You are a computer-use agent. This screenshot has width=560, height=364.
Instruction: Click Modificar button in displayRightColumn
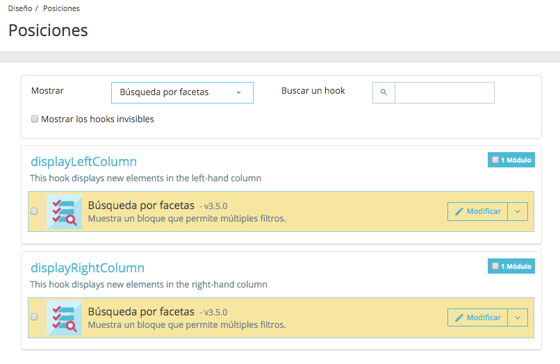point(477,317)
